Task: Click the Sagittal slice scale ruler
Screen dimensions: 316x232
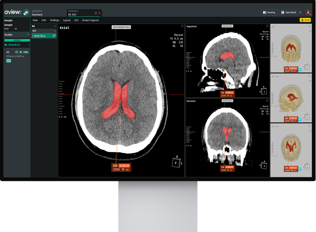Action: (x=188, y=60)
